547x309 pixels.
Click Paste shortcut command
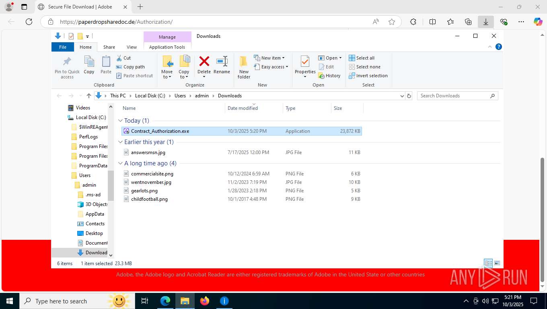135,76
